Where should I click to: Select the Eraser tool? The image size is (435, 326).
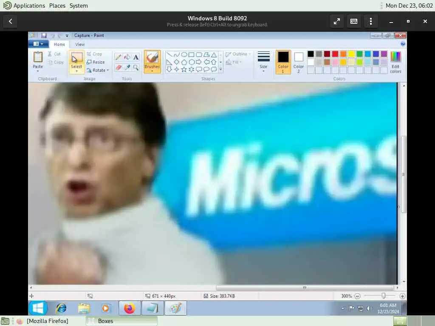119,67
